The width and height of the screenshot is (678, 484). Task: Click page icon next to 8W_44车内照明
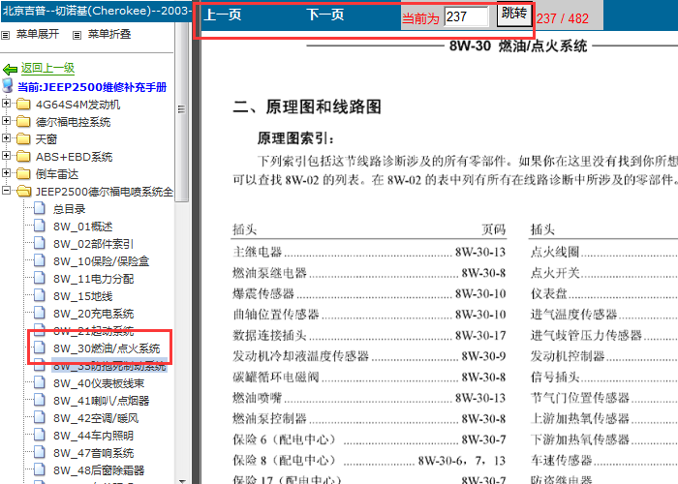point(40,435)
